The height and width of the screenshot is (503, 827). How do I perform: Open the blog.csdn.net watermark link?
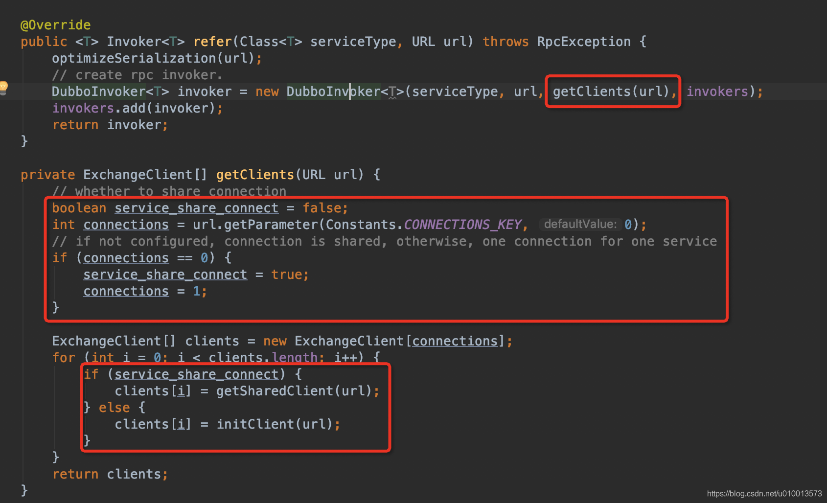click(x=764, y=493)
